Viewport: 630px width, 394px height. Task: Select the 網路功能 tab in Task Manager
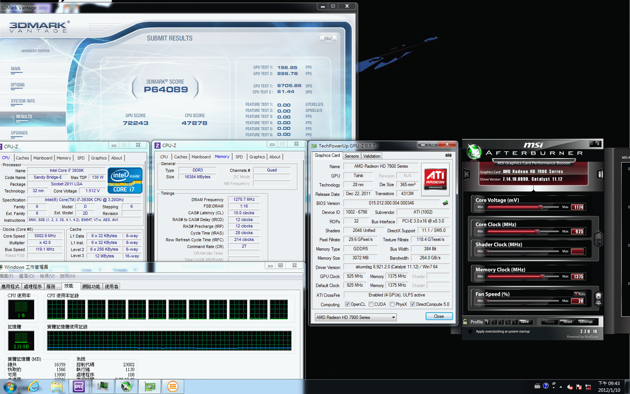click(91, 286)
